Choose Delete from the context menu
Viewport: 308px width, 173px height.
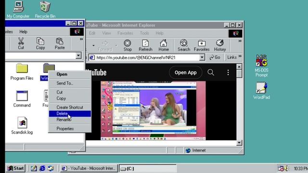coord(70,113)
